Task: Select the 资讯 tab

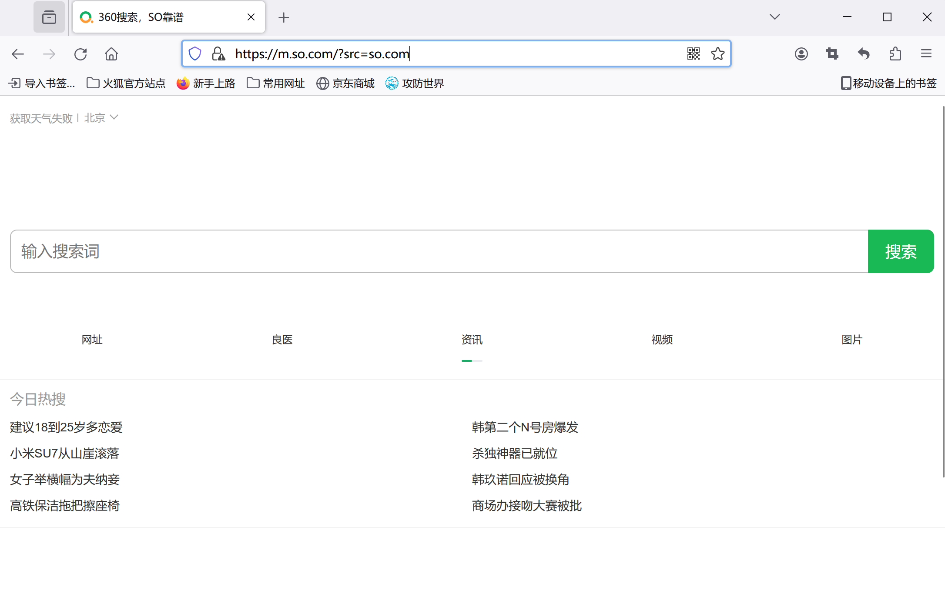Action: pos(472,340)
